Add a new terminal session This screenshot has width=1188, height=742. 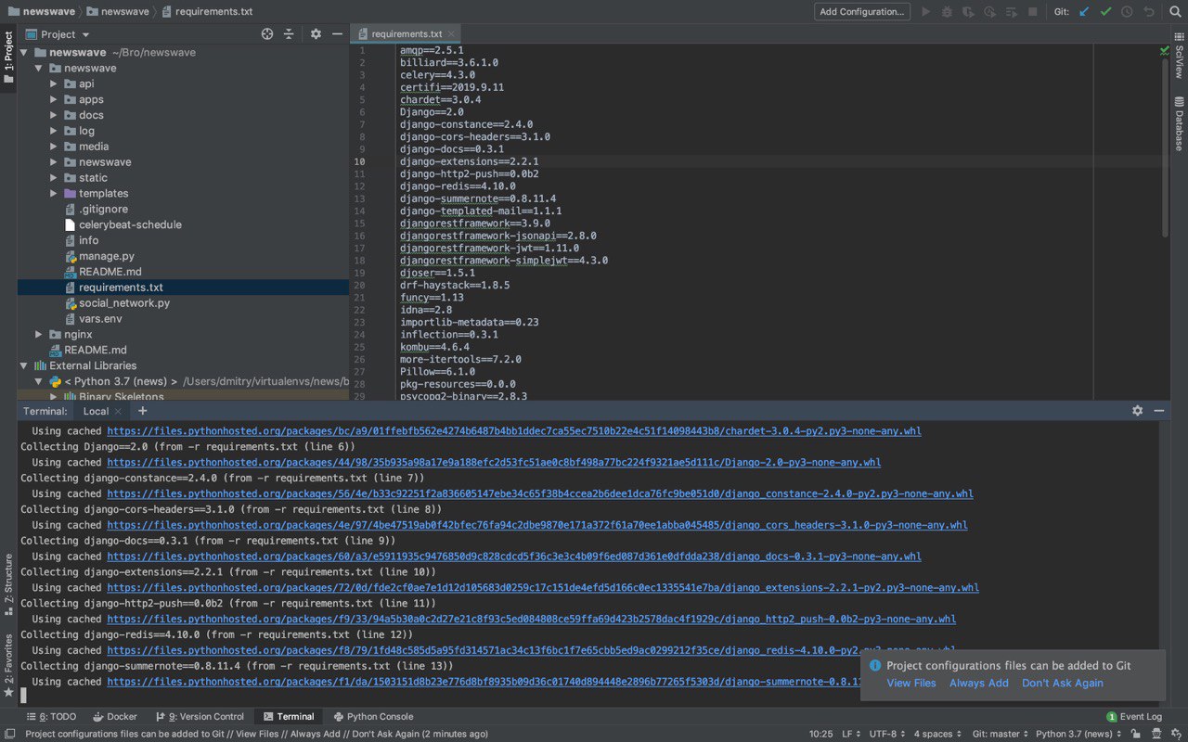[x=142, y=411]
